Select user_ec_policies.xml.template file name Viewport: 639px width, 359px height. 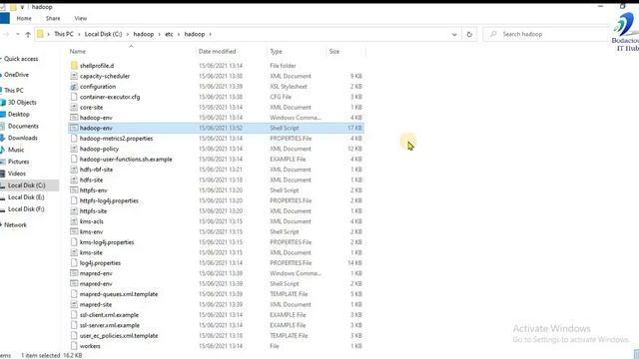pyautogui.click(x=119, y=335)
